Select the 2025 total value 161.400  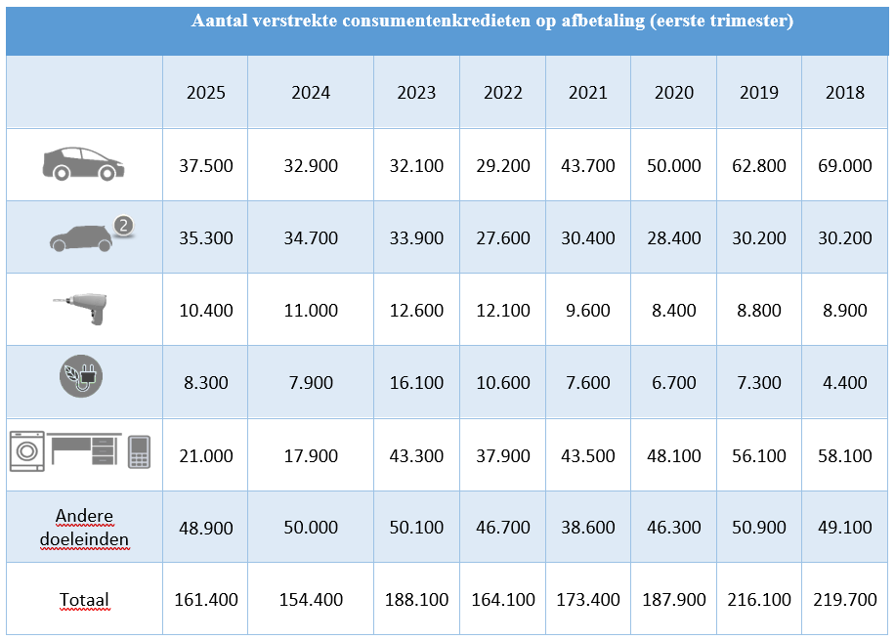click(x=205, y=600)
